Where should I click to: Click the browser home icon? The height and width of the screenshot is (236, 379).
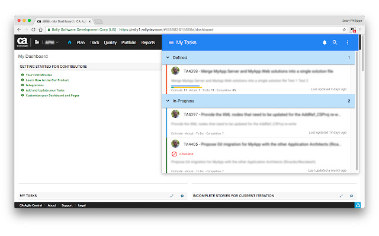pos(41,29)
